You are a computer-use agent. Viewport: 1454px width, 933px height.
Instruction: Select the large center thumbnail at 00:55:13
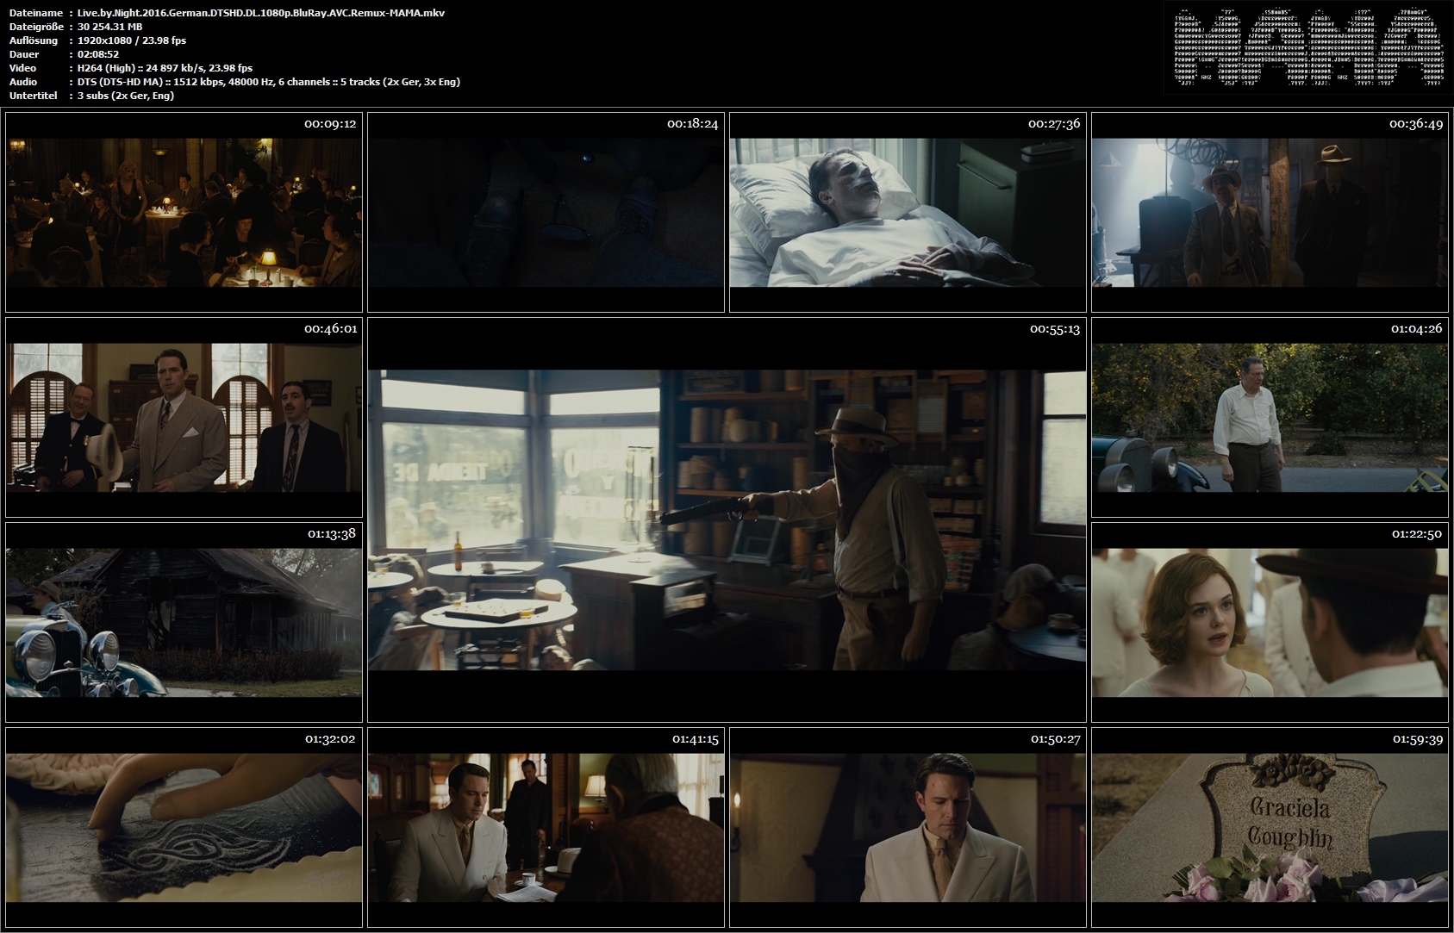(x=727, y=519)
